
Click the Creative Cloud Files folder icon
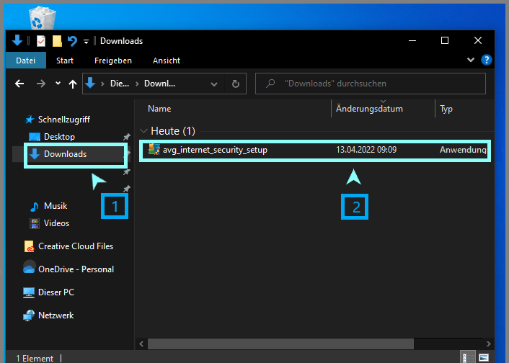pyautogui.click(x=29, y=246)
